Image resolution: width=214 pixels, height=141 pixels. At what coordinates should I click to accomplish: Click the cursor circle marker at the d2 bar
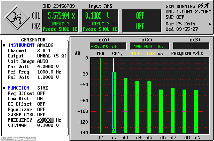(x=114, y=130)
